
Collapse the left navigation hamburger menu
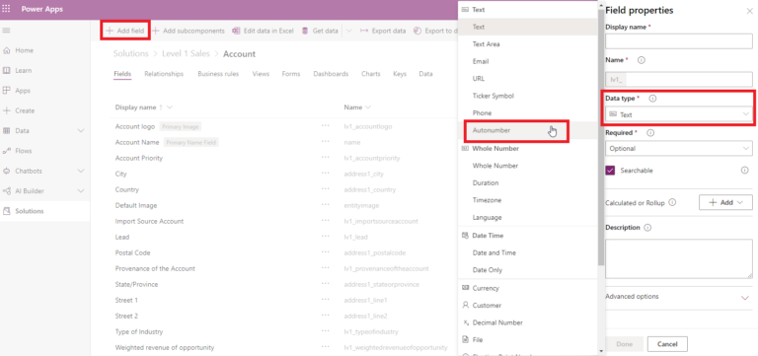(6, 31)
